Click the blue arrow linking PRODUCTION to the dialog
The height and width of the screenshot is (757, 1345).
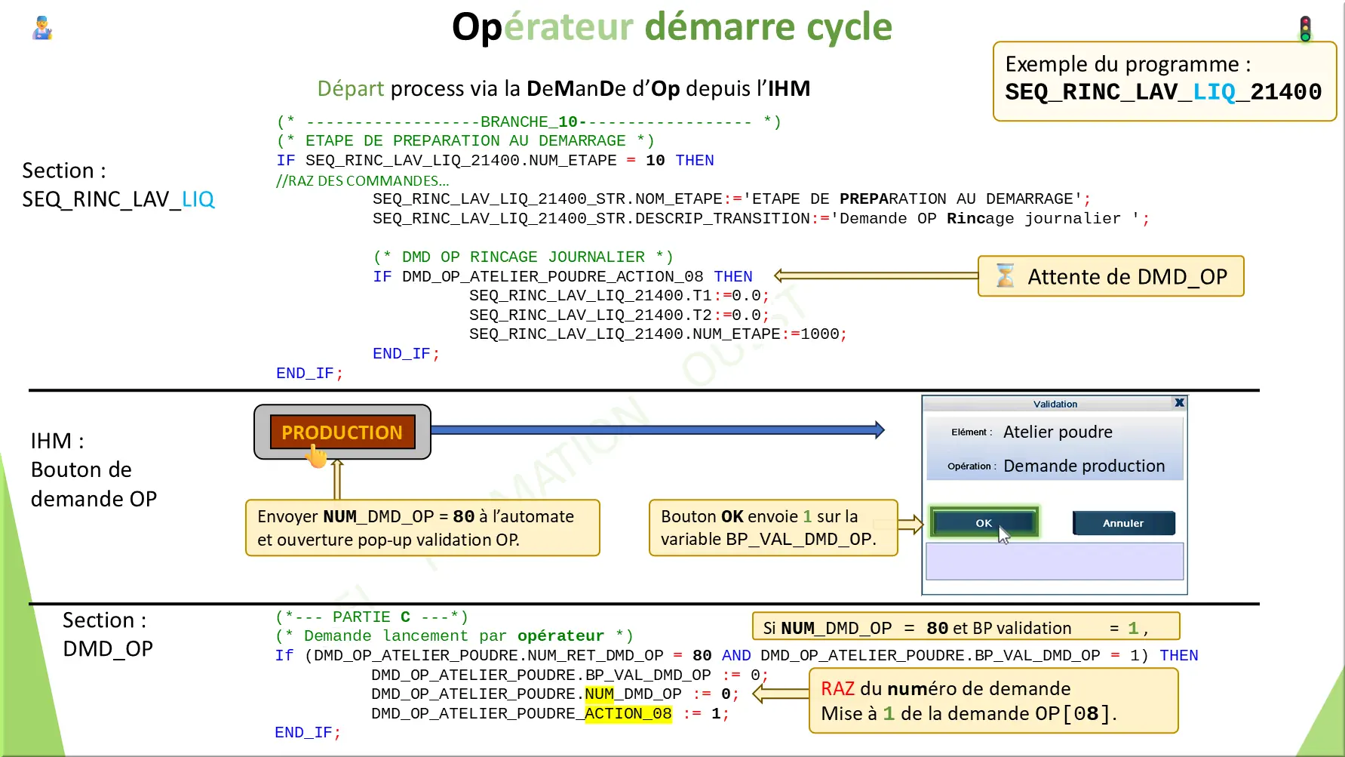click(656, 429)
